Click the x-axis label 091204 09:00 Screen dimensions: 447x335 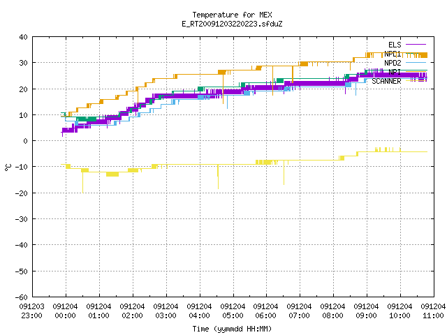tap(366, 311)
